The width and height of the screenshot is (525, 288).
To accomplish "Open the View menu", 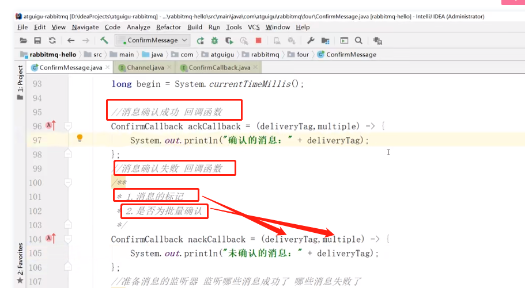I will [x=59, y=27].
